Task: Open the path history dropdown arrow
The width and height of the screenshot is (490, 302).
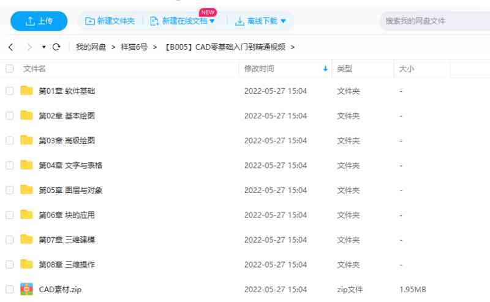Action: point(43,47)
